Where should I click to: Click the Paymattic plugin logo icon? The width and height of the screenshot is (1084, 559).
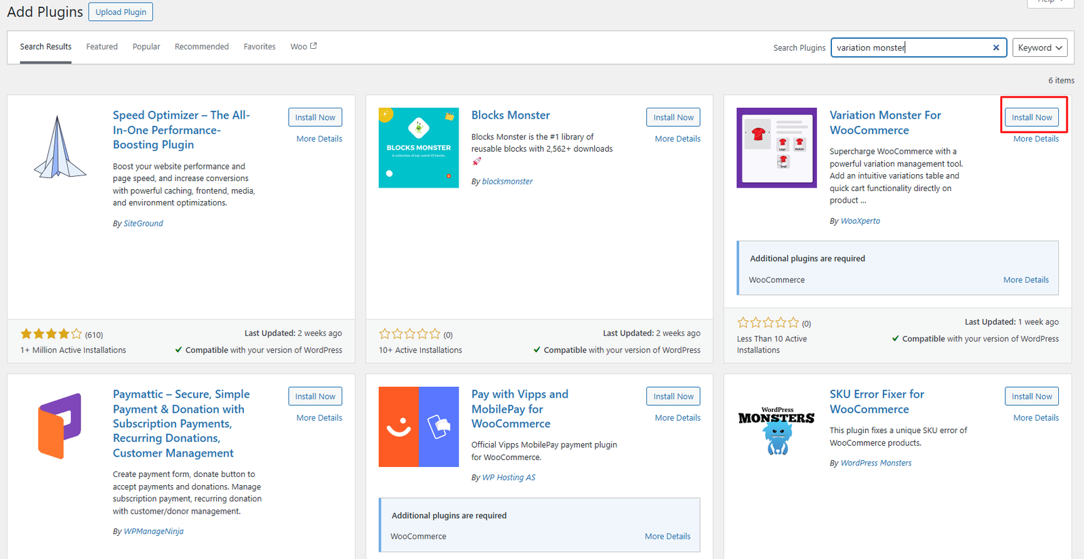(x=60, y=426)
